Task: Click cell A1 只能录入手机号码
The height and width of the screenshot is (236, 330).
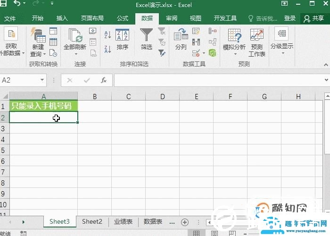Action: [43, 106]
